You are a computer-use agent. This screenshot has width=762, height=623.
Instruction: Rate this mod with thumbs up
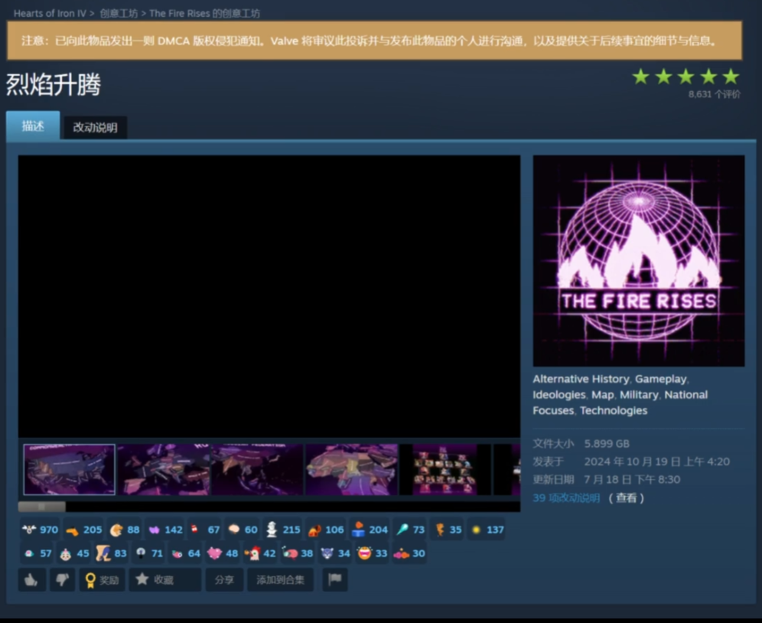pyautogui.click(x=32, y=579)
